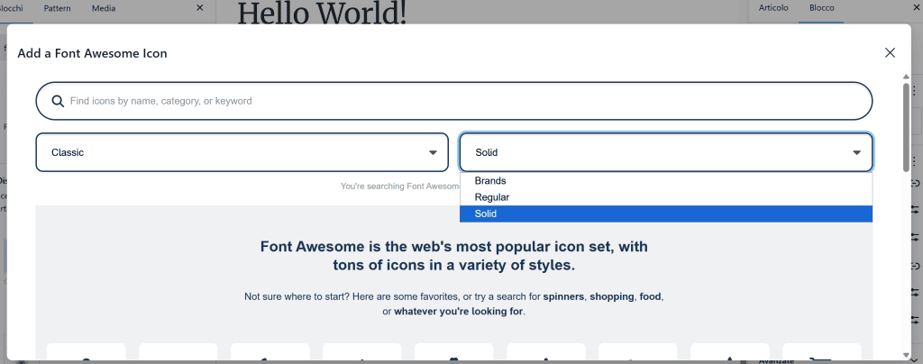Close the block inserter panel behind the dialog
The image size is (923, 364).
click(x=199, y=7)
